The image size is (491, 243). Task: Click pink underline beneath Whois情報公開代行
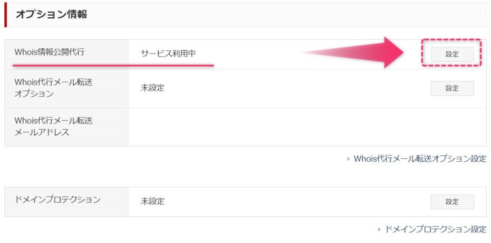coord(113,65)
